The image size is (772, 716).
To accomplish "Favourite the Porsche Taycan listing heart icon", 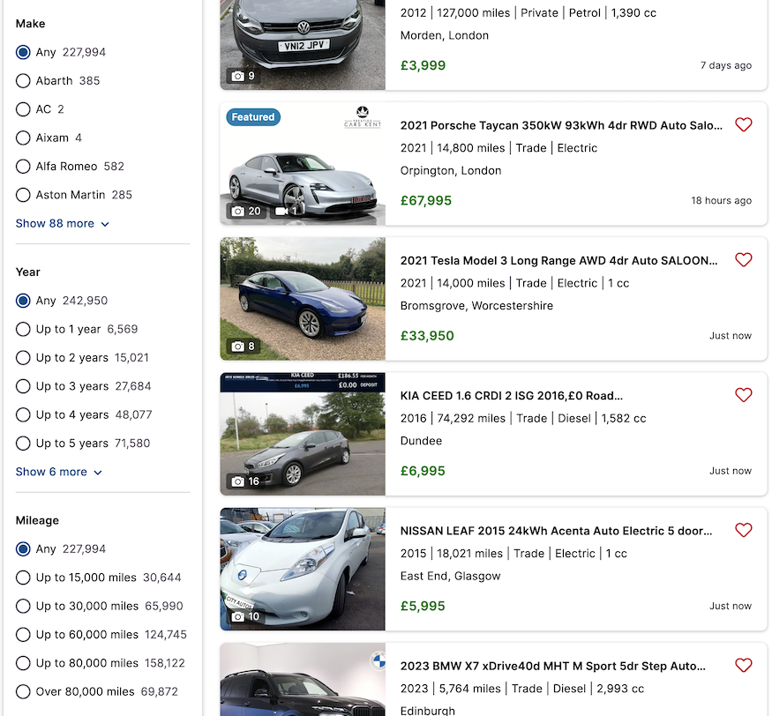I will 744,125.
